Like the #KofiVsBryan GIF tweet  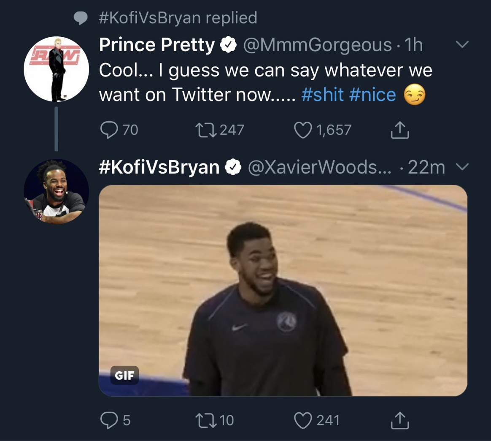pyautogui.click(x=302, y=420)
